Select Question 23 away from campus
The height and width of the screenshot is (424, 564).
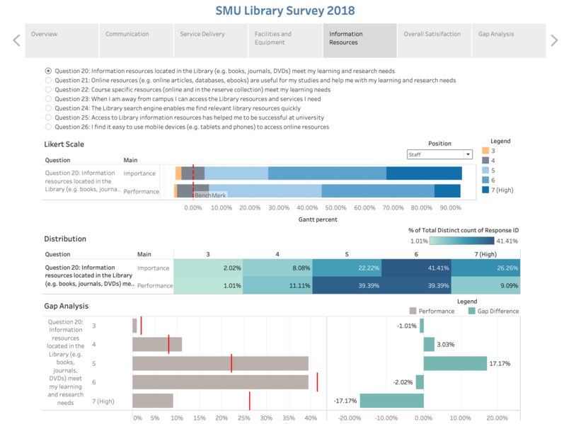(48, 99)
